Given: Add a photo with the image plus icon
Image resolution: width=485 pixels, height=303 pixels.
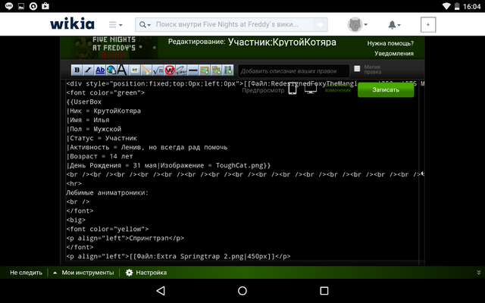Looking at the screenshot, I should pos(205,70).
